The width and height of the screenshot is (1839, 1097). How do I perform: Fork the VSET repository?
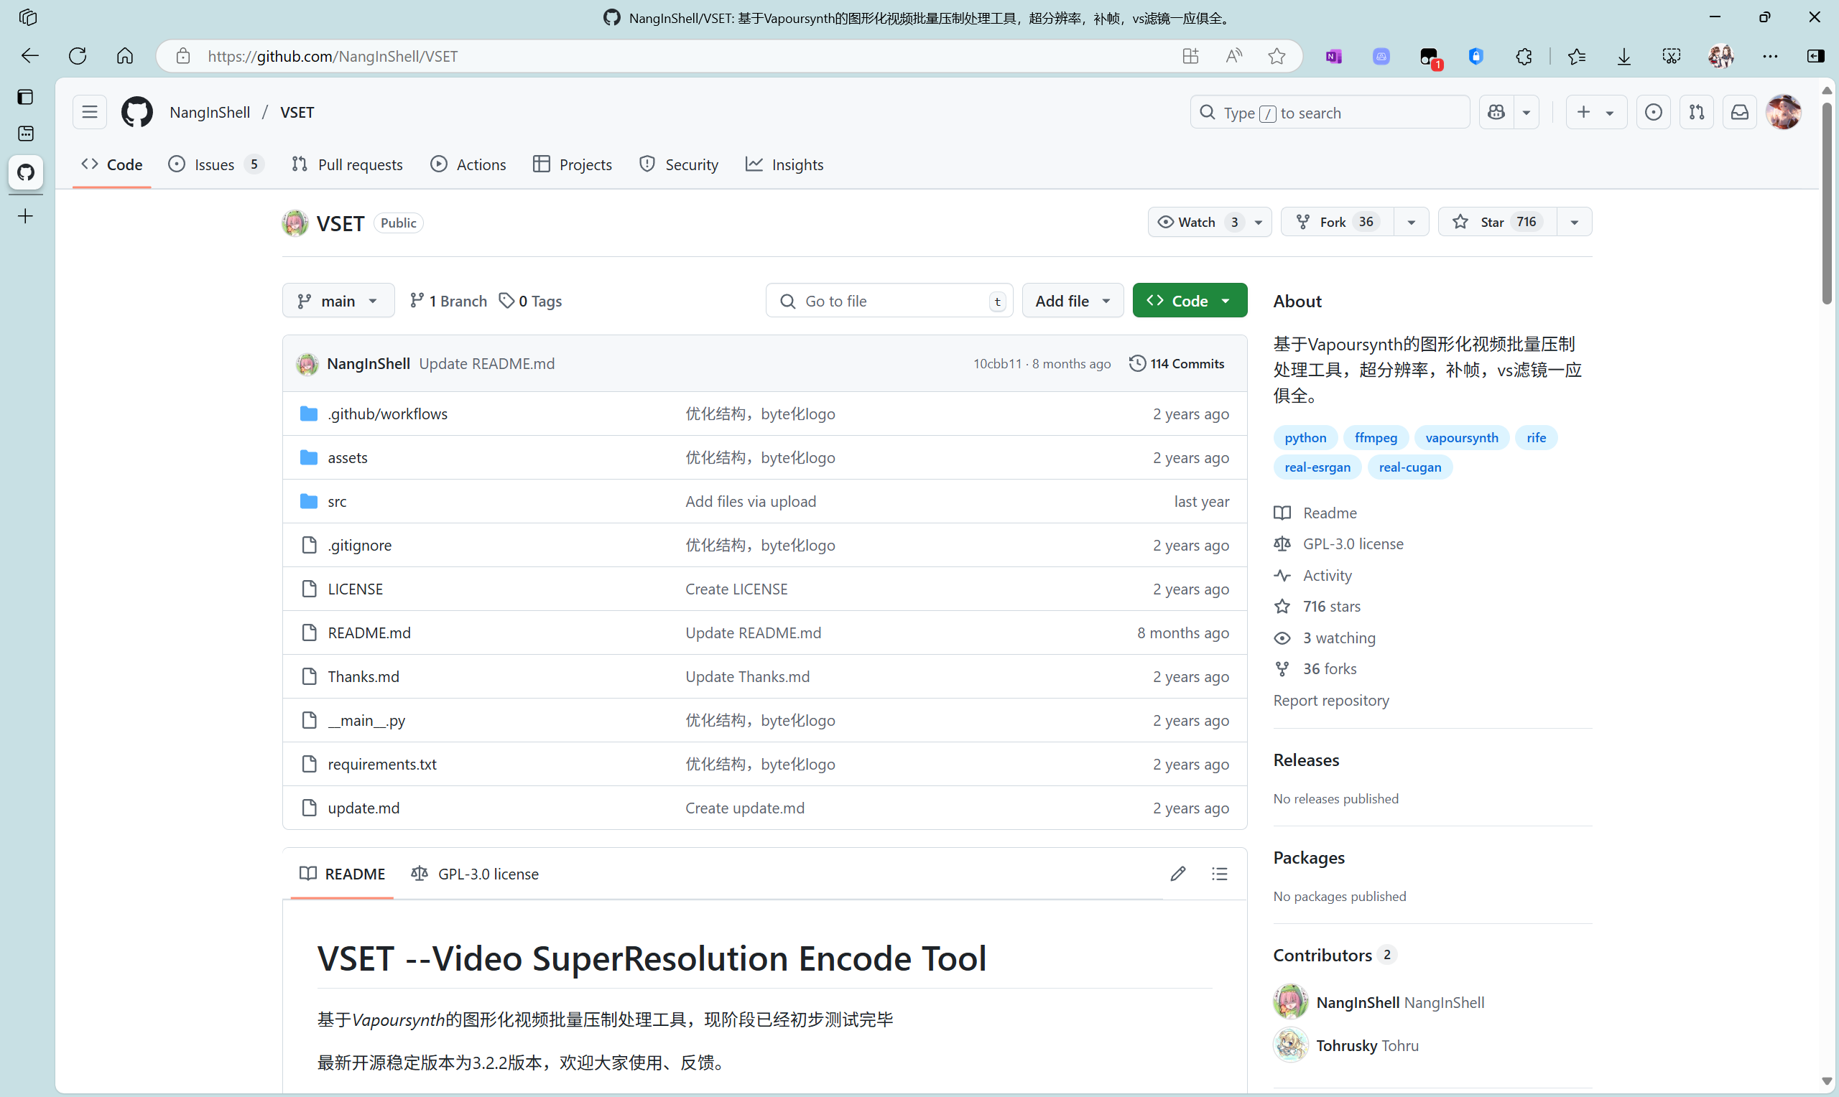coord(1338,222)
